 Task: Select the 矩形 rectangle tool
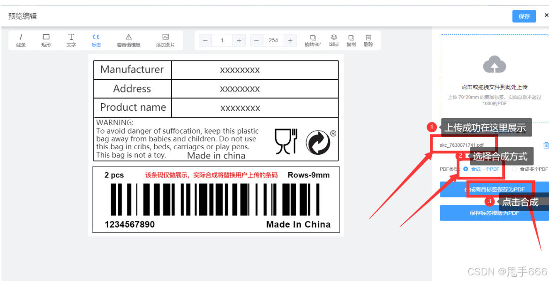[x=46, y=40]
